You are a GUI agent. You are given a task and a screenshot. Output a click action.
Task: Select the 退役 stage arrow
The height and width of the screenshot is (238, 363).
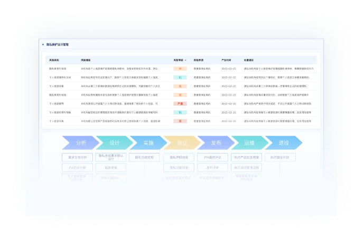(283, 142)
